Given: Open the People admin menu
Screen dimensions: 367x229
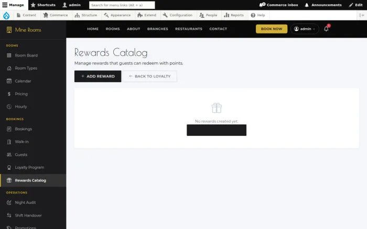Looking at the screenshot, I should [208, 15].
